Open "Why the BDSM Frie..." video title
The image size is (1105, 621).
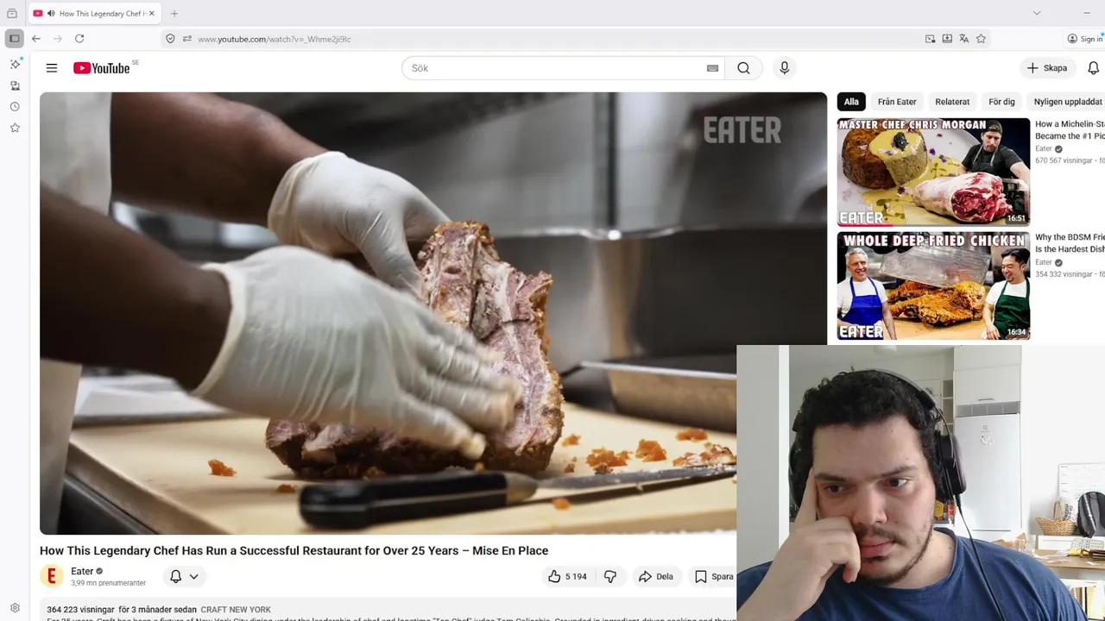[x=1070, y=243]
